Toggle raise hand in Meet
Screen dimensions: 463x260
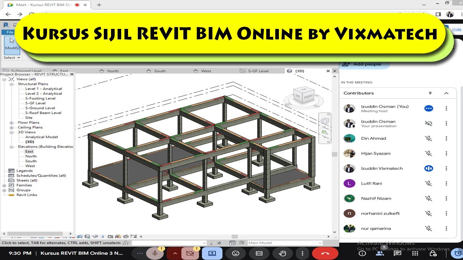[x=282, y=253]
